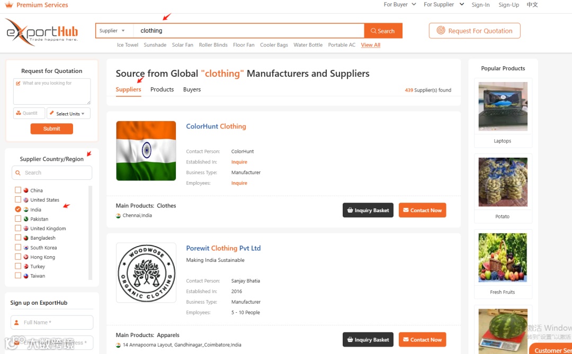
Task: Click basket icon in first Inquiry Basket button
Action: (350, 210)
